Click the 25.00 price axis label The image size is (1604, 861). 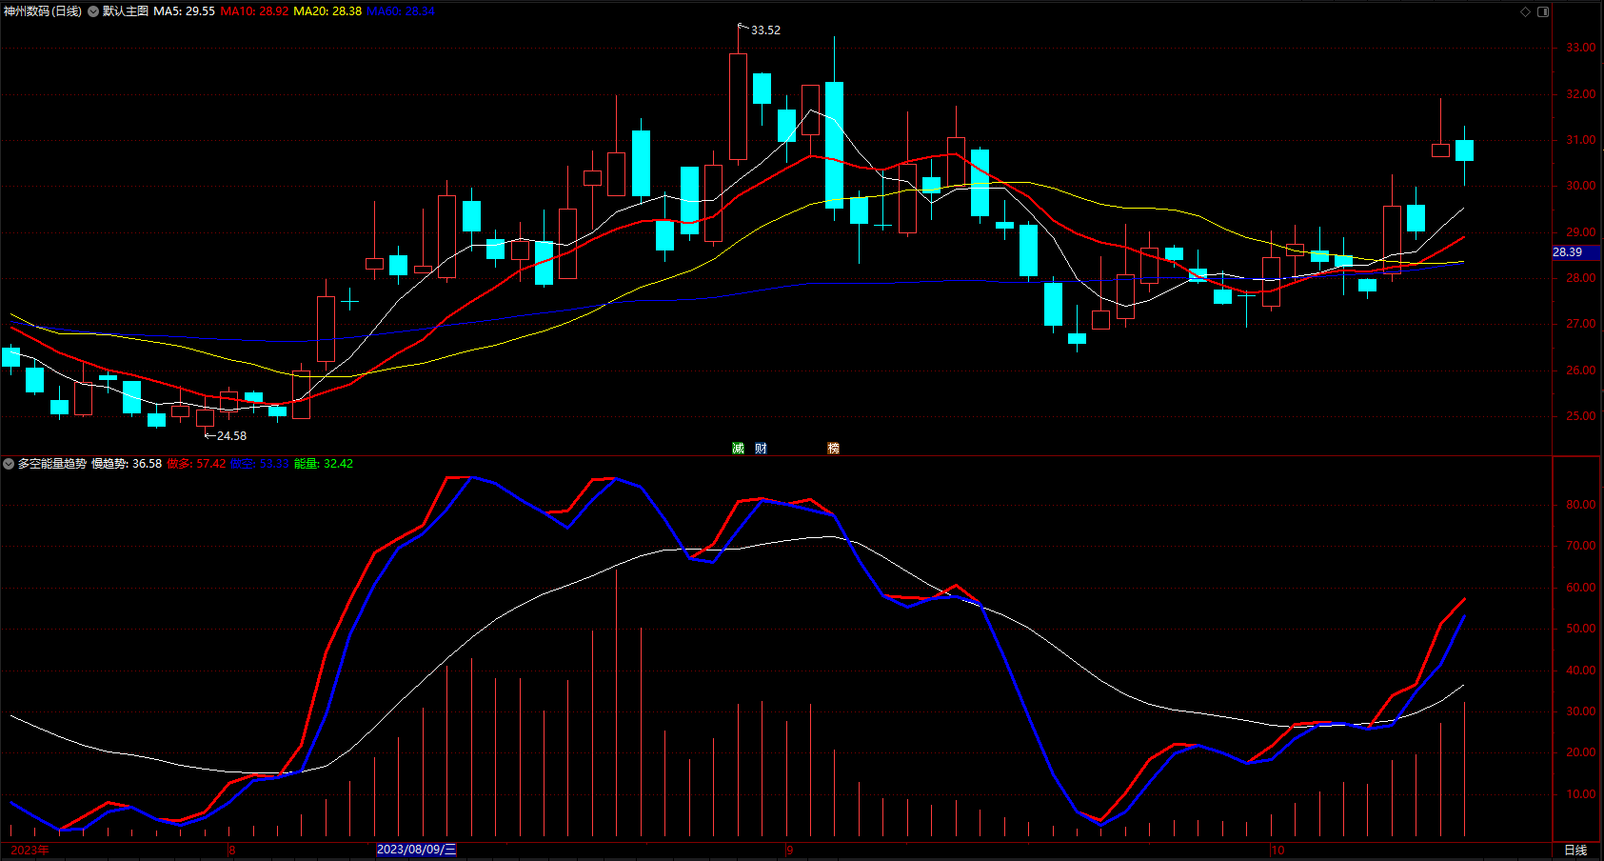click(1581, 416)
